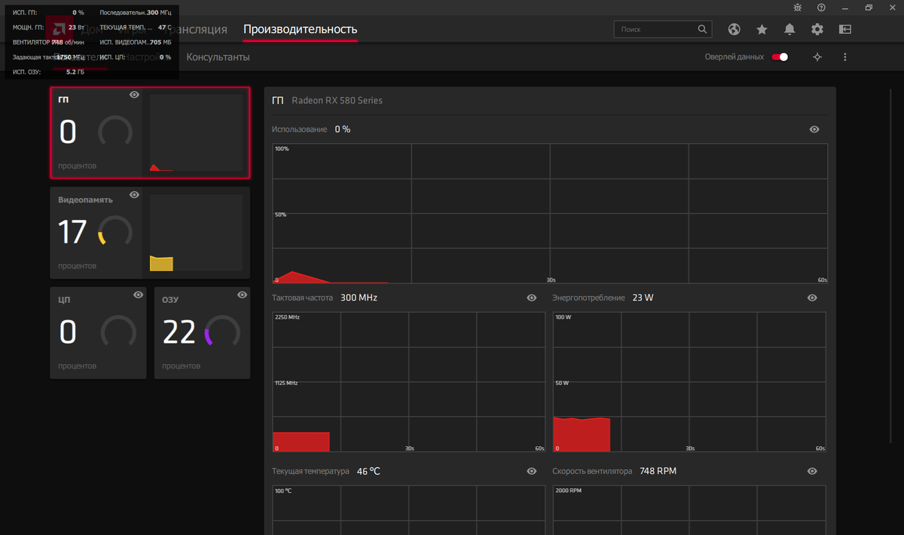
Task: Open the Консультанты sub-tab
Action: click(x=218, y=57)
